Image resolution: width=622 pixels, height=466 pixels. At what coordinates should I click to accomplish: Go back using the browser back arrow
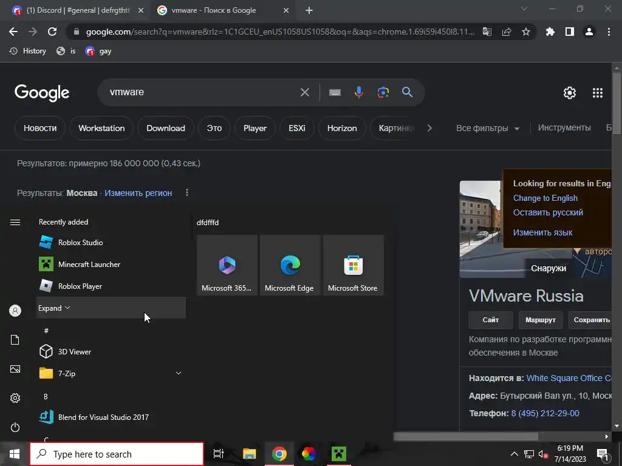pos(13,32)
